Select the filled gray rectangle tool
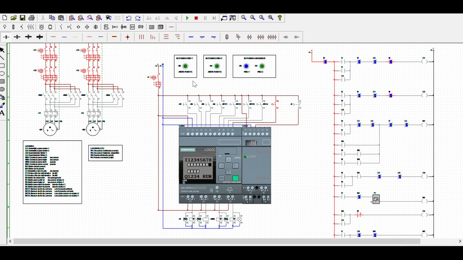463x260 pixels. 2,82
